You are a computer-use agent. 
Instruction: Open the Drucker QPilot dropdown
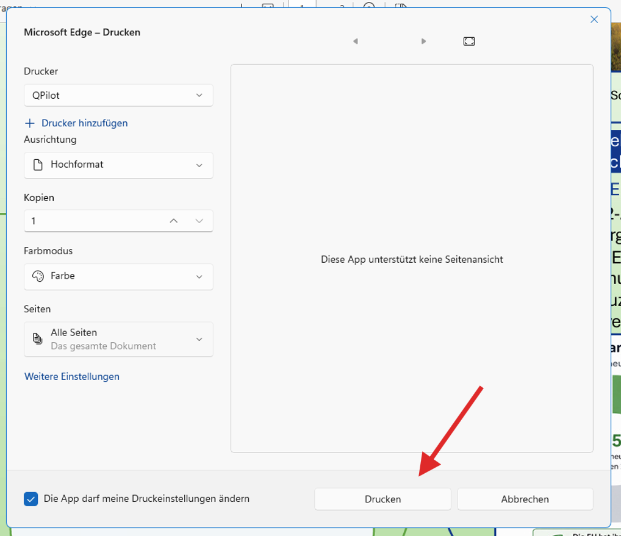click(x=118, y=95)
